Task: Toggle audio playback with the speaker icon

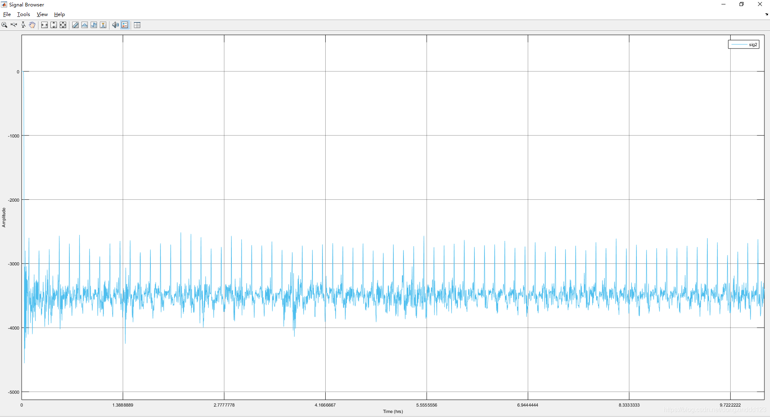Action: 115,25
